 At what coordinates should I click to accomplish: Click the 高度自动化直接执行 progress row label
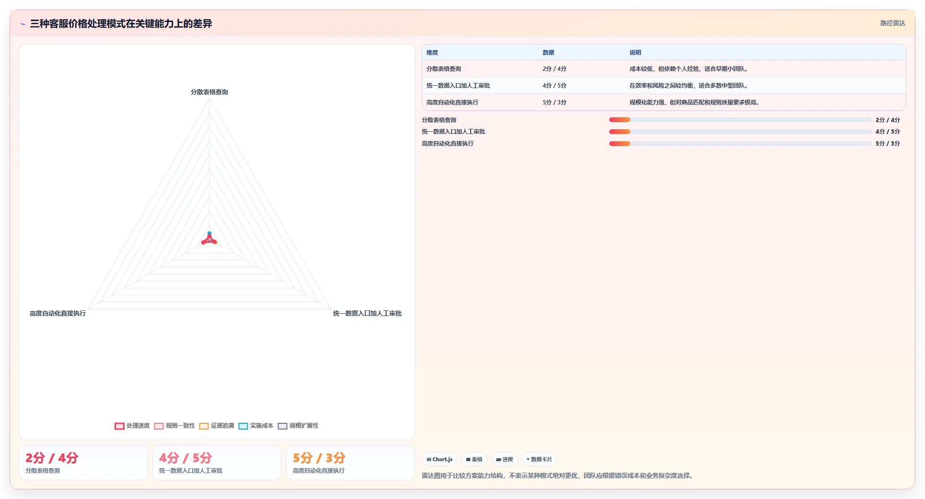tap(448, 144)
